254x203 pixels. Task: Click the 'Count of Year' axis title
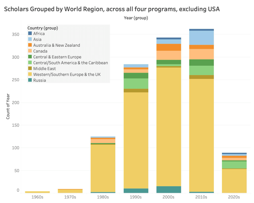pyautogui.click(x=8, y=106)
